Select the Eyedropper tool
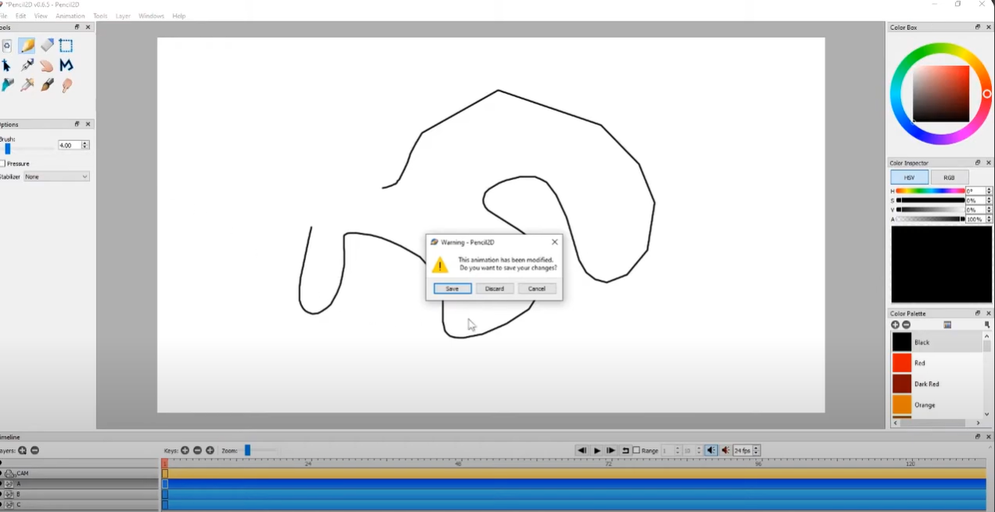 click(x=26, y=85)
